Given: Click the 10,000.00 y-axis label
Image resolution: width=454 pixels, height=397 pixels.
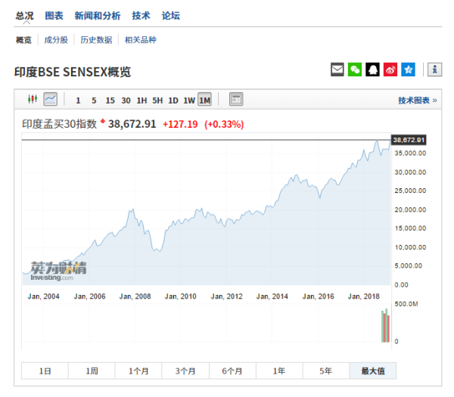Looking at the screenshot, I should pyautogui.click(x=410, y=247).
